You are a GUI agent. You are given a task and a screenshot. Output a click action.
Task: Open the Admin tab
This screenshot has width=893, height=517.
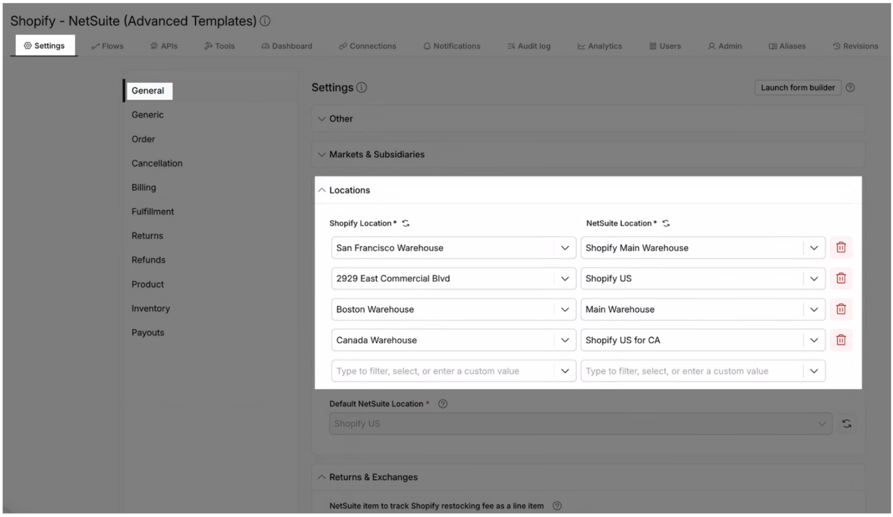coord(725,46)
